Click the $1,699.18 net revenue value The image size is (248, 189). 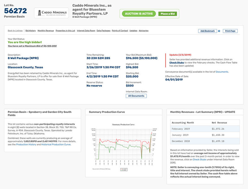(218, 141)
